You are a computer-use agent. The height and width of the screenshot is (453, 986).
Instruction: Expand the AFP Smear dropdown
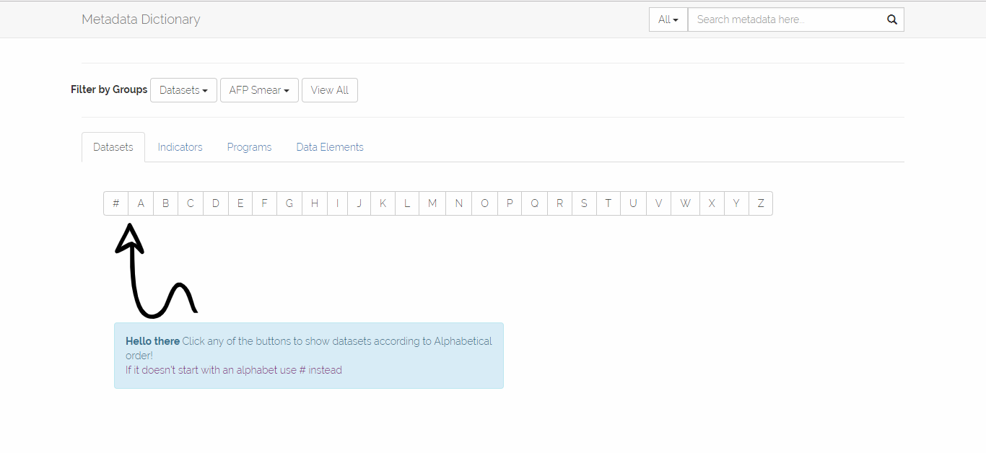pos(259,90)
